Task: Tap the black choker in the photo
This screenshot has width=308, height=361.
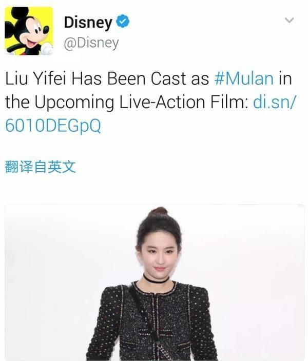Action: [x=156, y=279]
